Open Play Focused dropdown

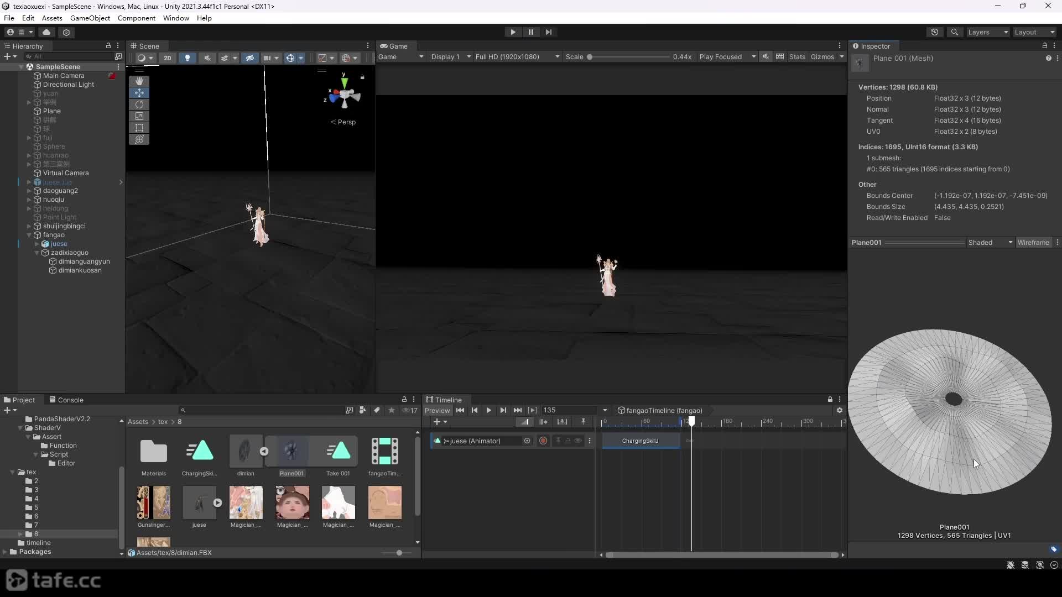click(x=727, y=56)
